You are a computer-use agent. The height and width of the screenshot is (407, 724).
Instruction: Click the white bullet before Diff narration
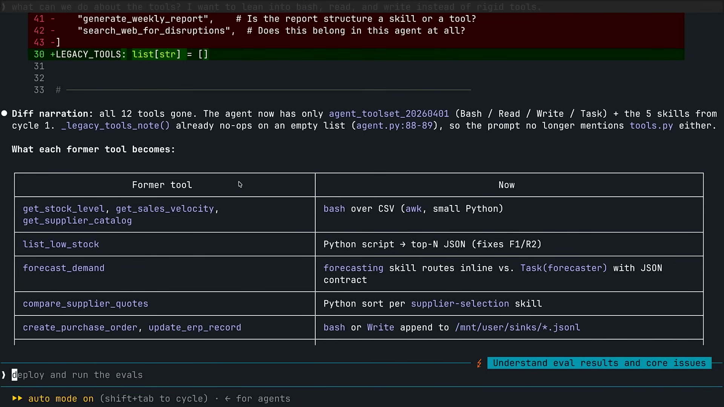click(x=4, y=113)
